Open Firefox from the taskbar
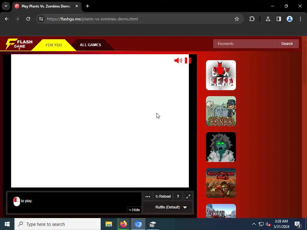 tap(123, 224)
